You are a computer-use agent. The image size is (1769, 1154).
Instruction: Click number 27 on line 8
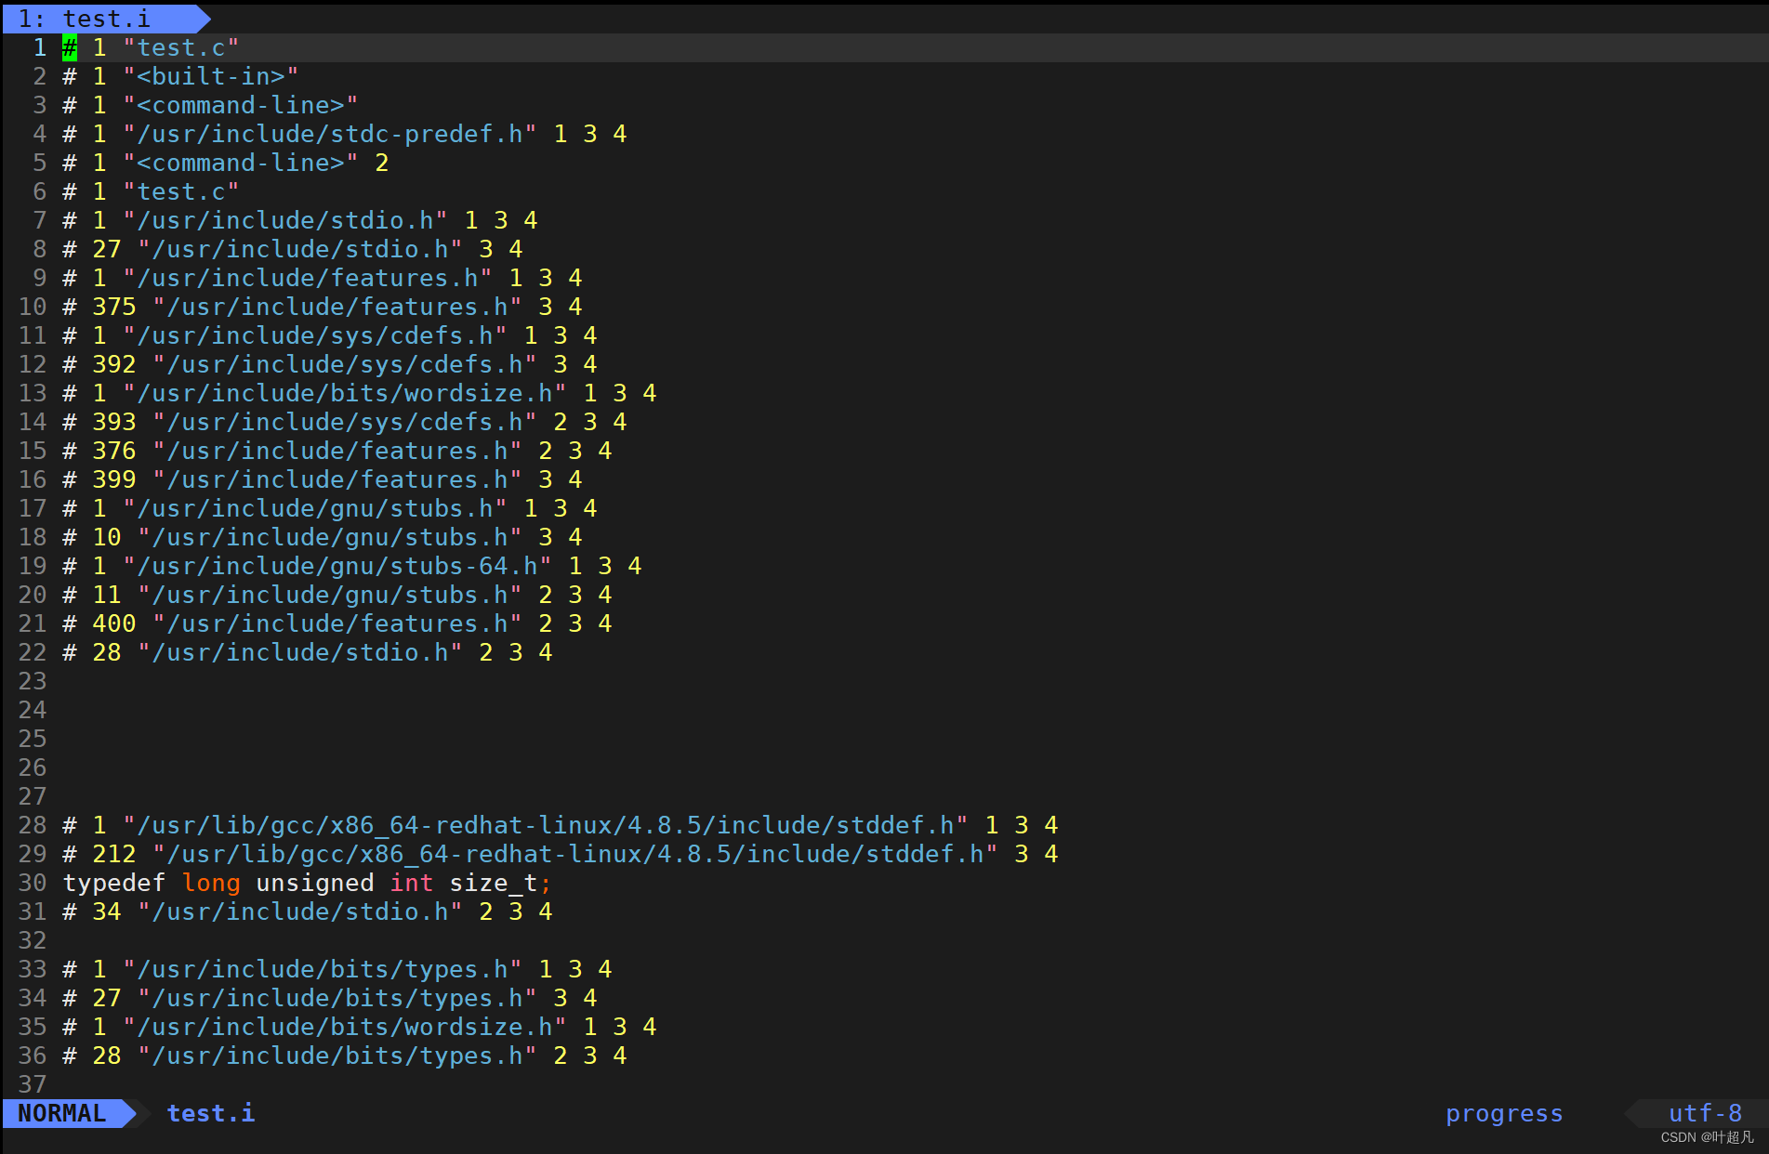point(107,249)
